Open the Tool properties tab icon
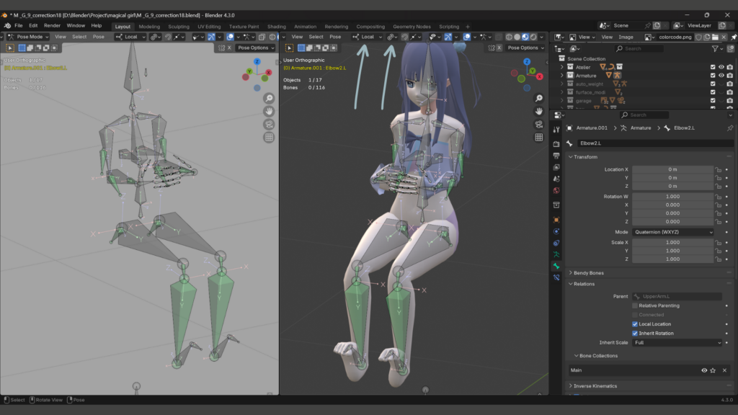The width and height of the screenshot is (738, 415). [556, 130]
